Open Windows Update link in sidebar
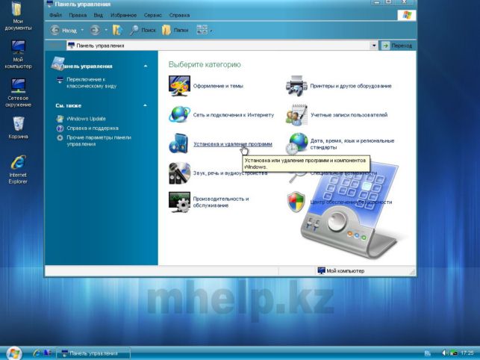 86,119
